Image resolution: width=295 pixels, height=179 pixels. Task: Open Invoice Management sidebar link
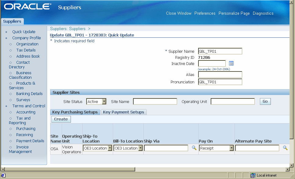coord(20,149)
